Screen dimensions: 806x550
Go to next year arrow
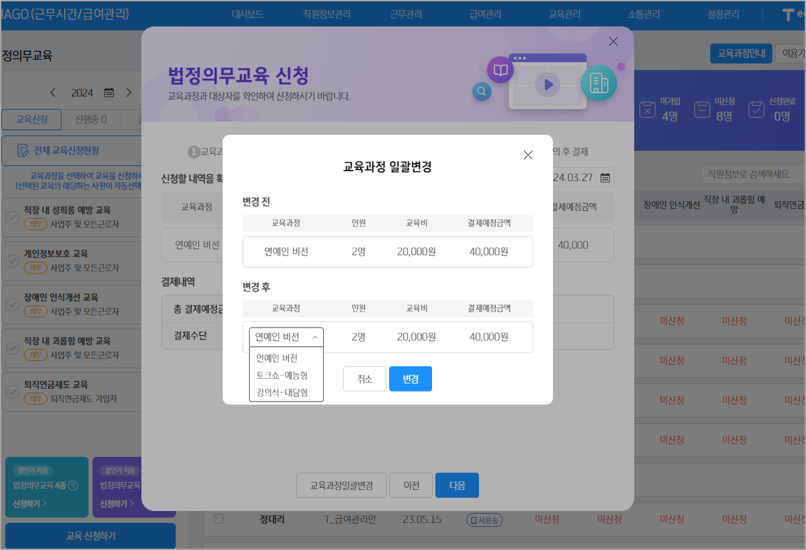129,93
